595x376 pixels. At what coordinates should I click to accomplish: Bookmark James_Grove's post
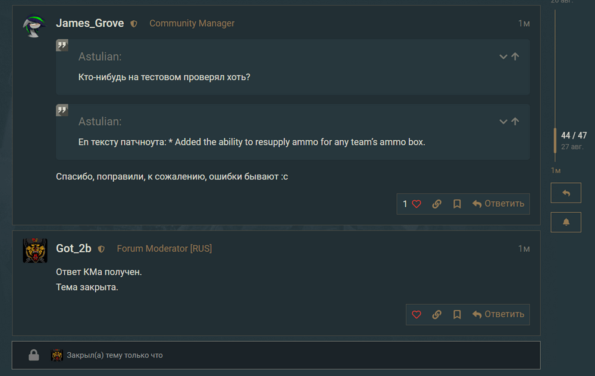pos(457,204)
